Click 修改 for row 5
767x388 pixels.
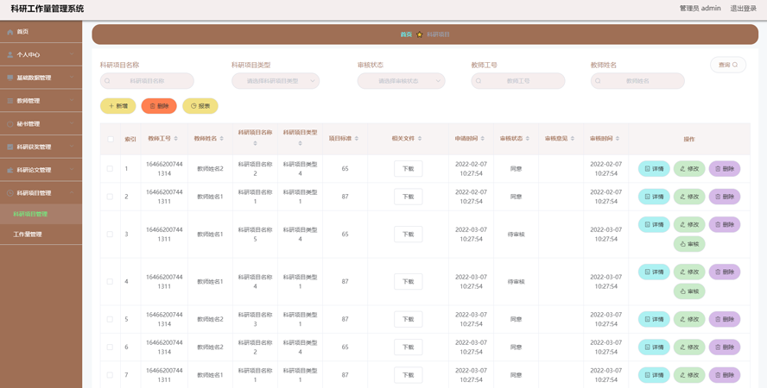coord(689,319)
